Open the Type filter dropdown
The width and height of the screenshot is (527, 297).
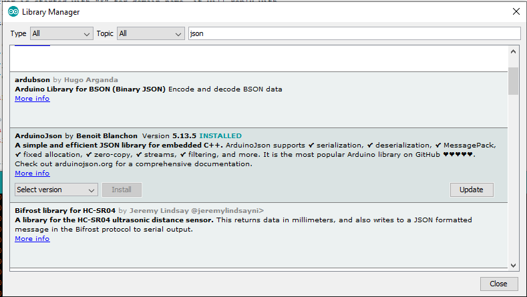coord(61,33)
